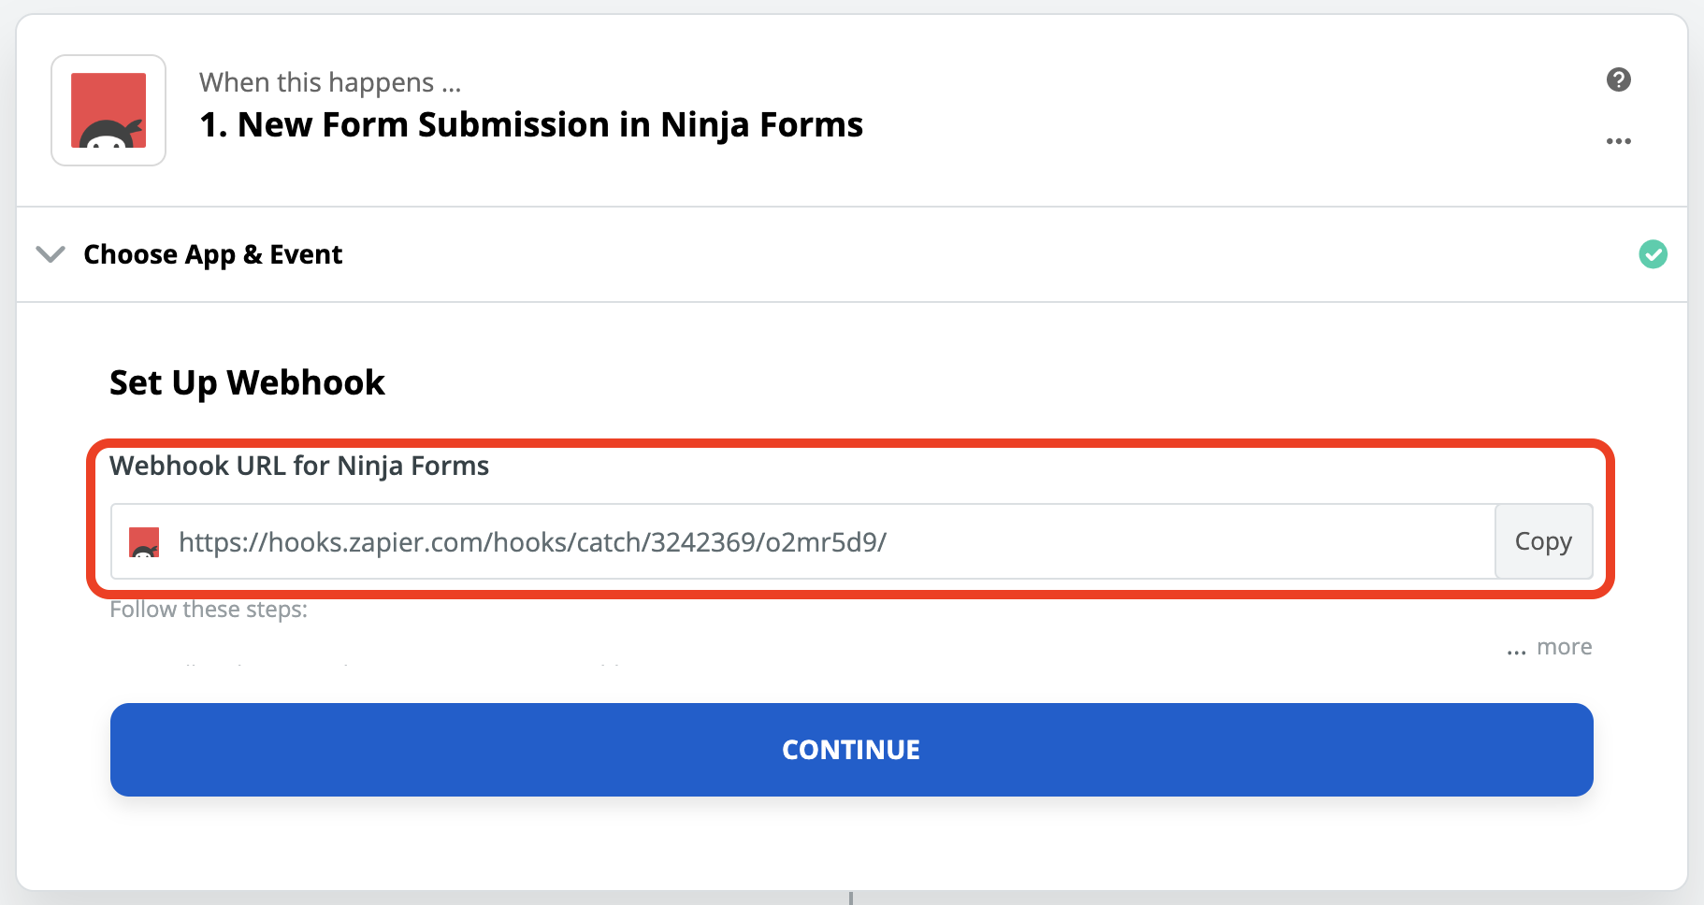Viewport: 1704px width, 905px height.
Task: Expand the truncated instructions with 'more'
Action: pyautogui.click(x=1549, y=646)
